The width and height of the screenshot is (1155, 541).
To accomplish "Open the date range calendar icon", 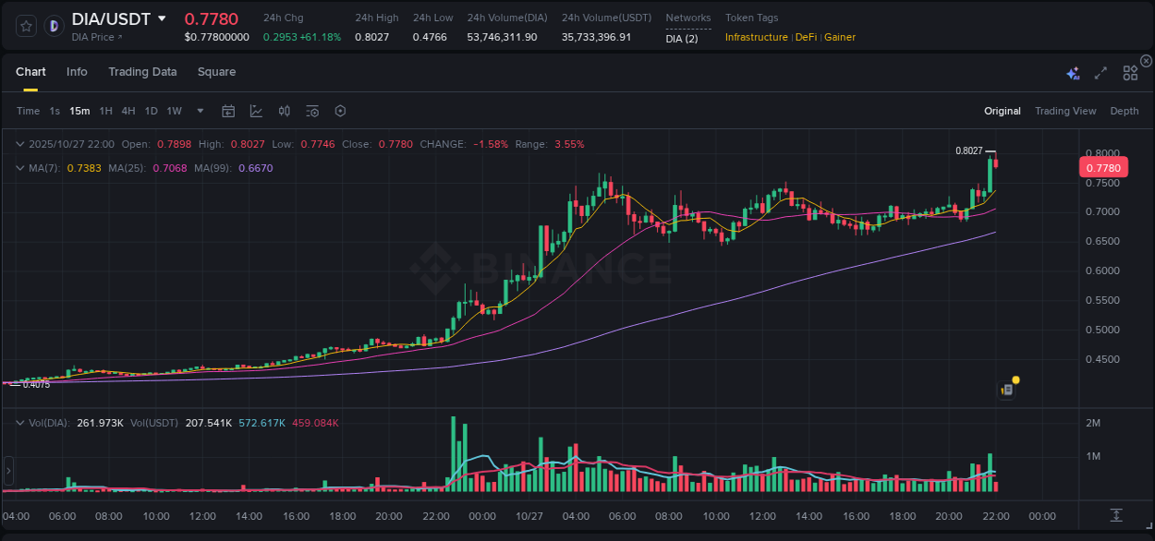I will (x=228, y=111).
